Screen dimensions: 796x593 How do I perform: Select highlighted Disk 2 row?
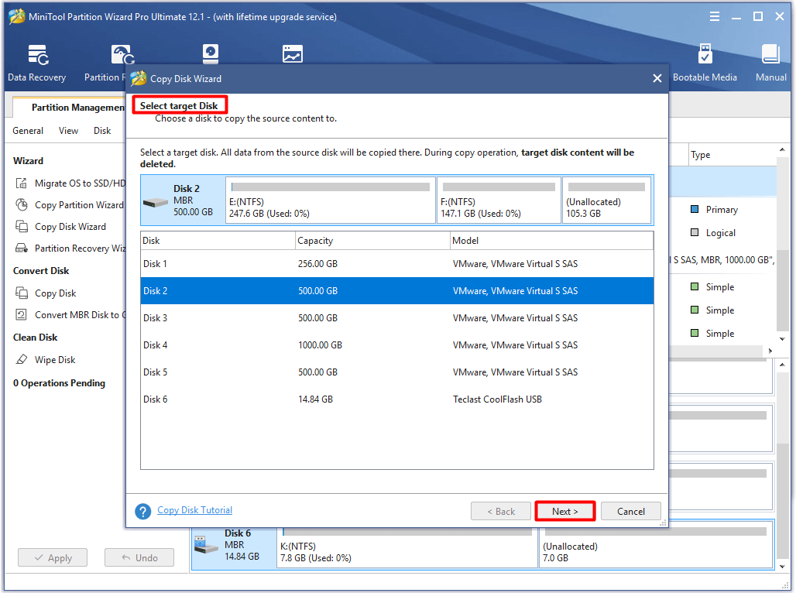tap(397, 290)
